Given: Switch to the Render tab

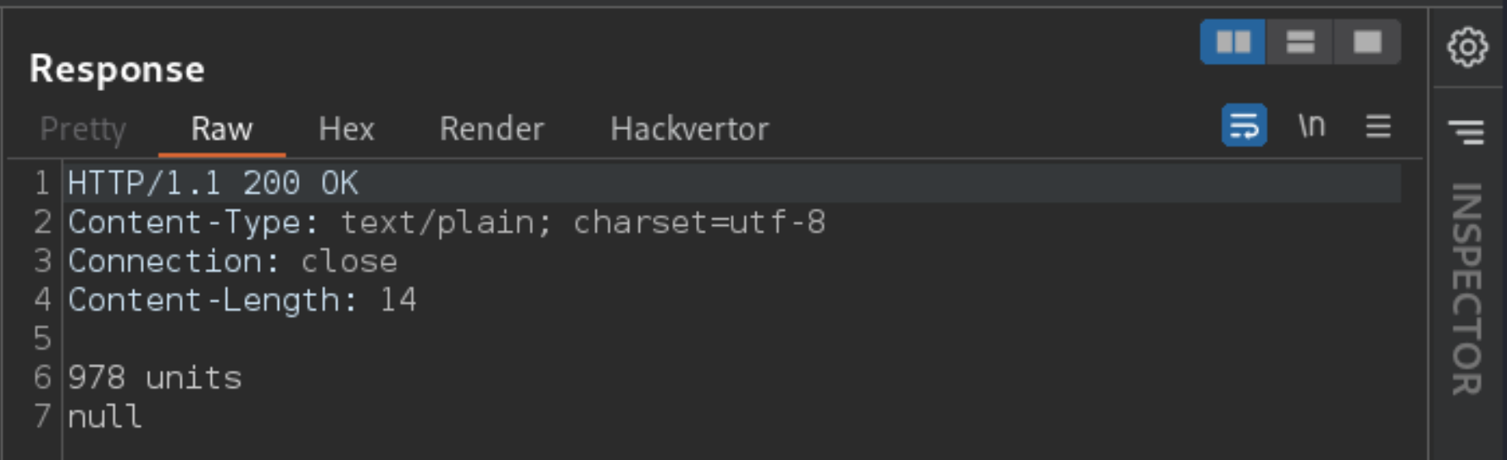Looking at the screenshot, I should [492, 129].
